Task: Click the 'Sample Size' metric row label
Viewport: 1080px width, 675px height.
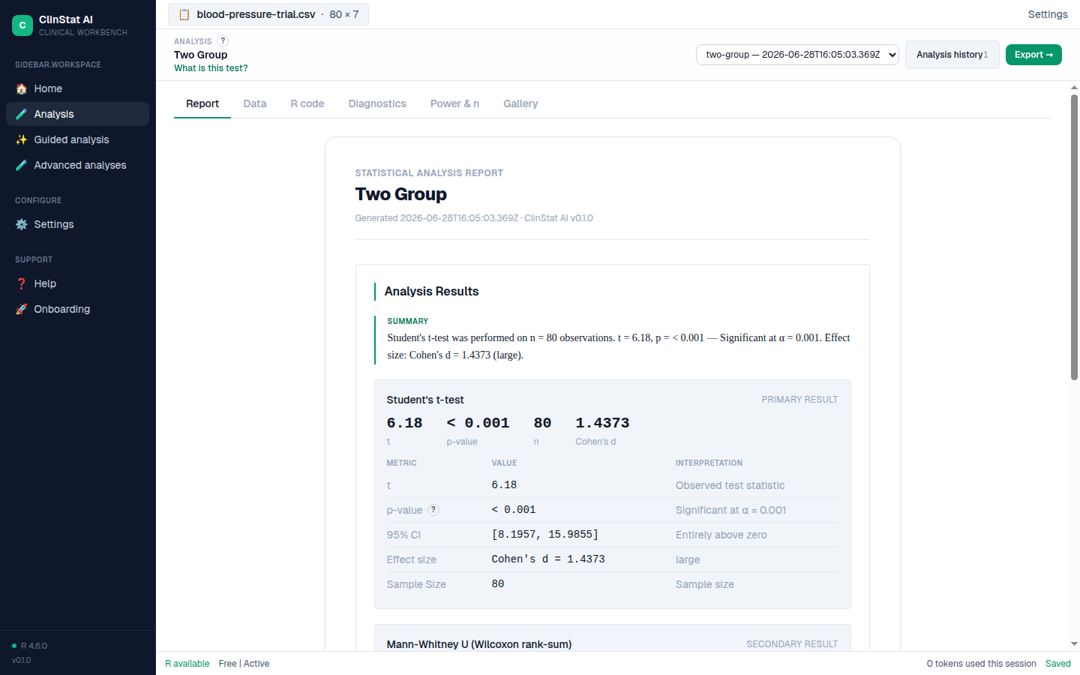Action: pos(416,584)
